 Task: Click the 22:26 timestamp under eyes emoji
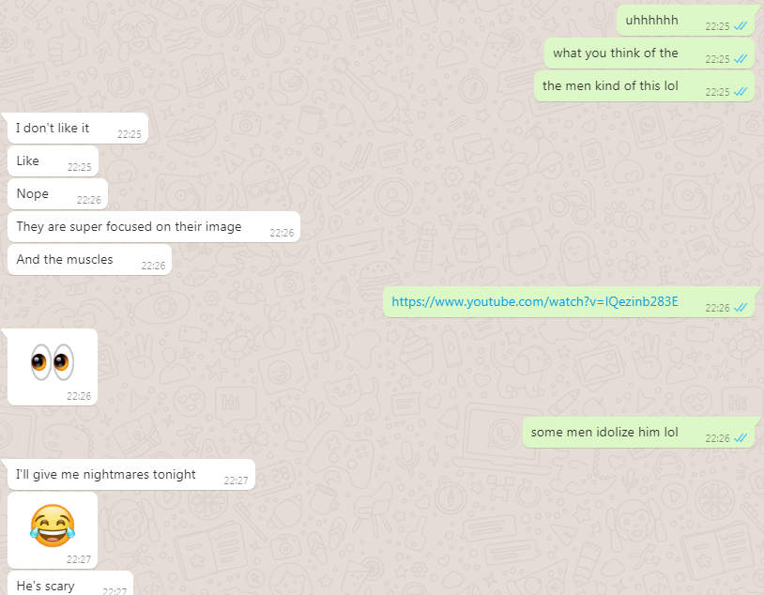point(79,396)
